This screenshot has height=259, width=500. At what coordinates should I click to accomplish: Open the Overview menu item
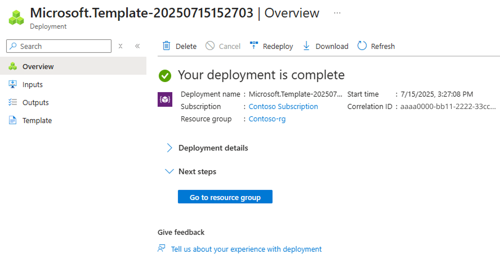click(38, 66)
